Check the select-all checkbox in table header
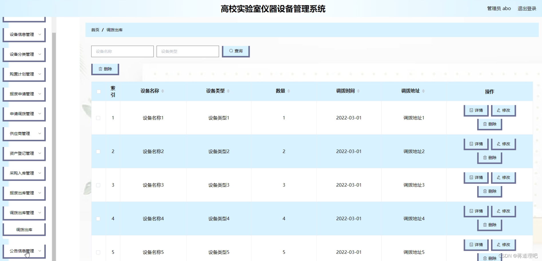The height and width of the screenshot is (261, 542). 98,91
